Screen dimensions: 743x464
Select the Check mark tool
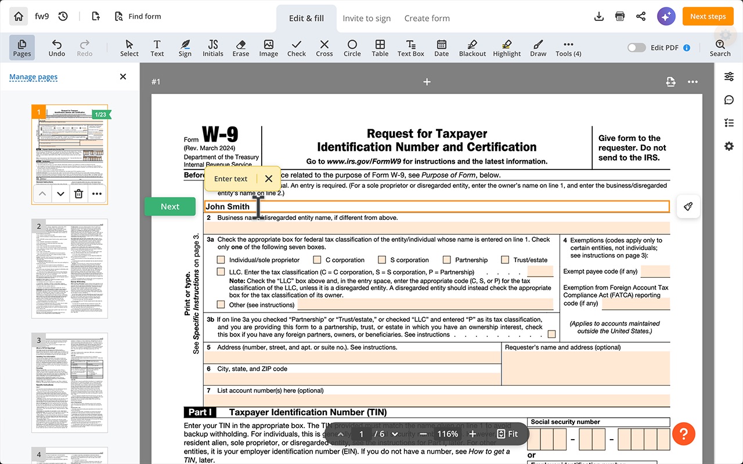297,48
